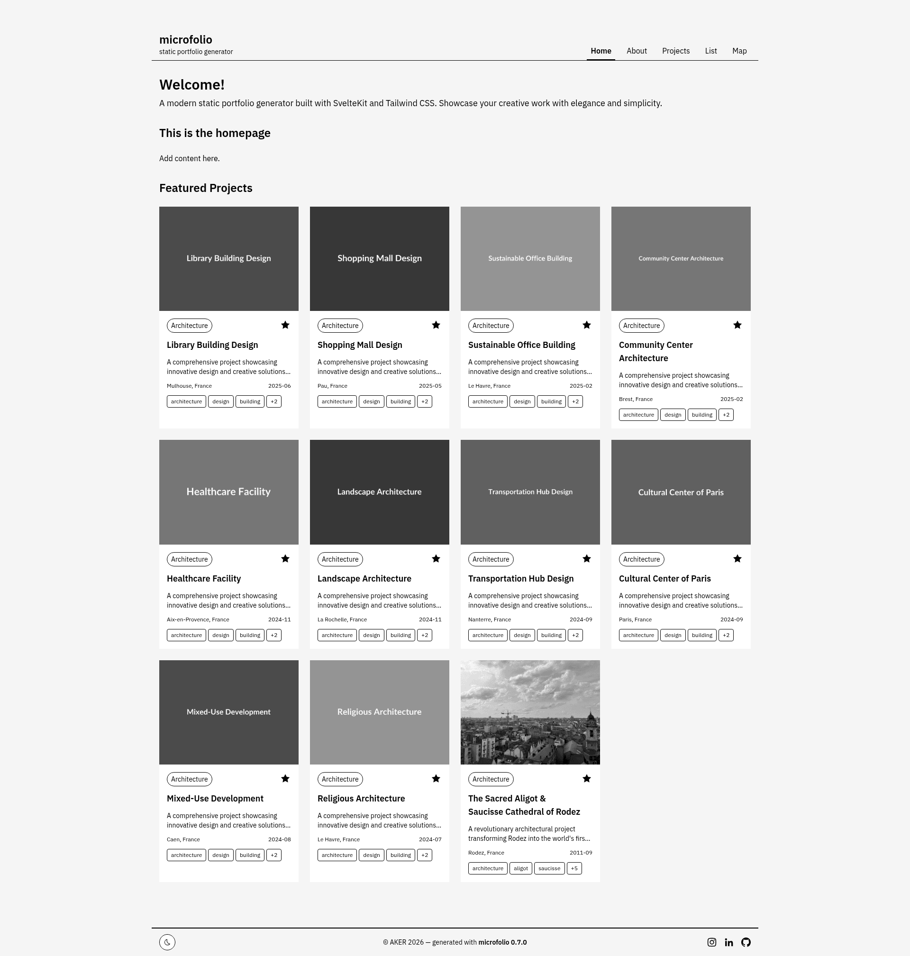910x956 pixels.
Task: Open the Instagram icon in footer
Action: tap(711, 942)
